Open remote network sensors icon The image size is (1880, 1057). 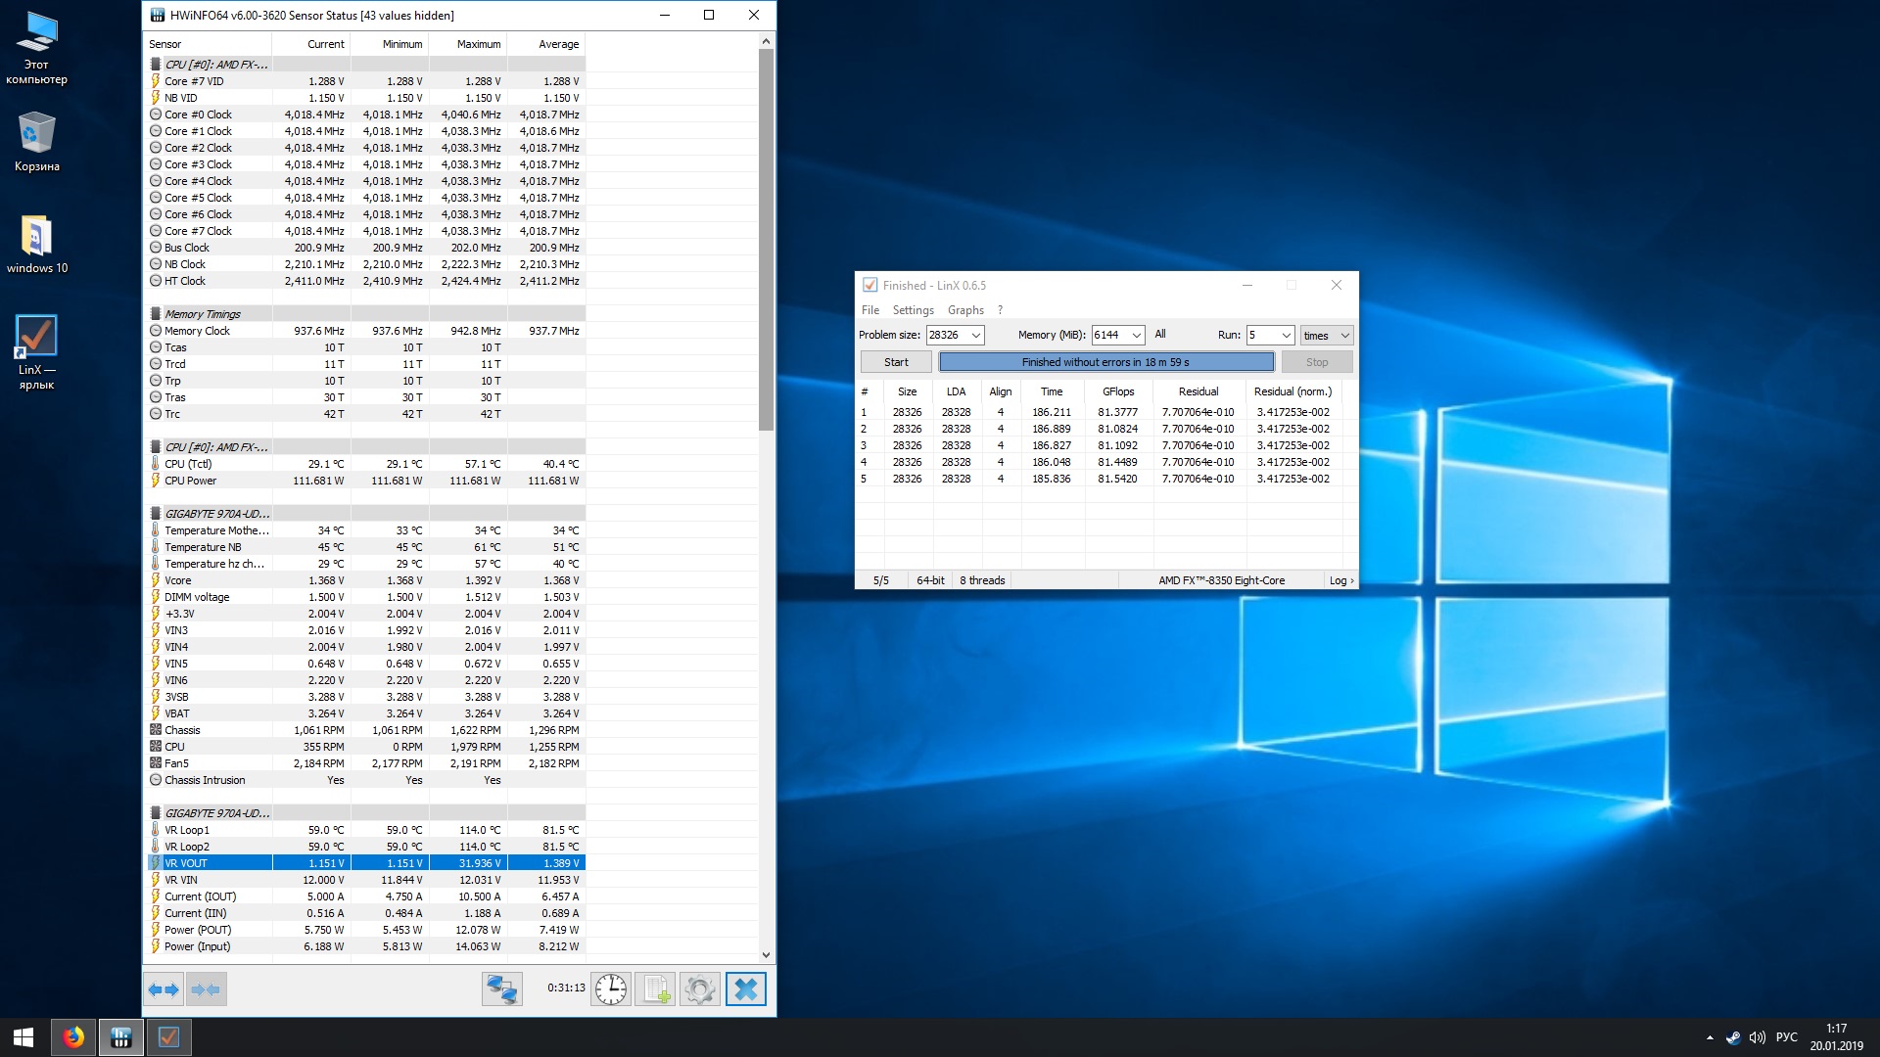(x=502, y=989)
